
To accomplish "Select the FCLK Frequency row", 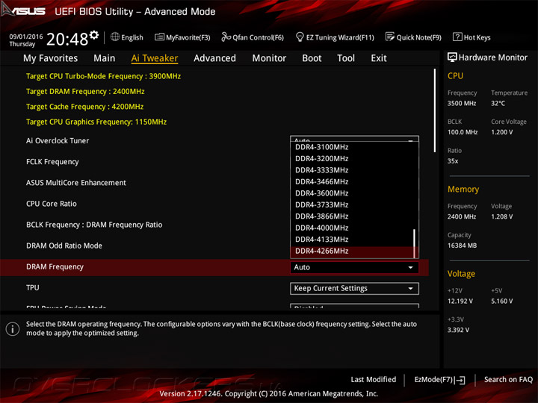I will click(52, 162).
